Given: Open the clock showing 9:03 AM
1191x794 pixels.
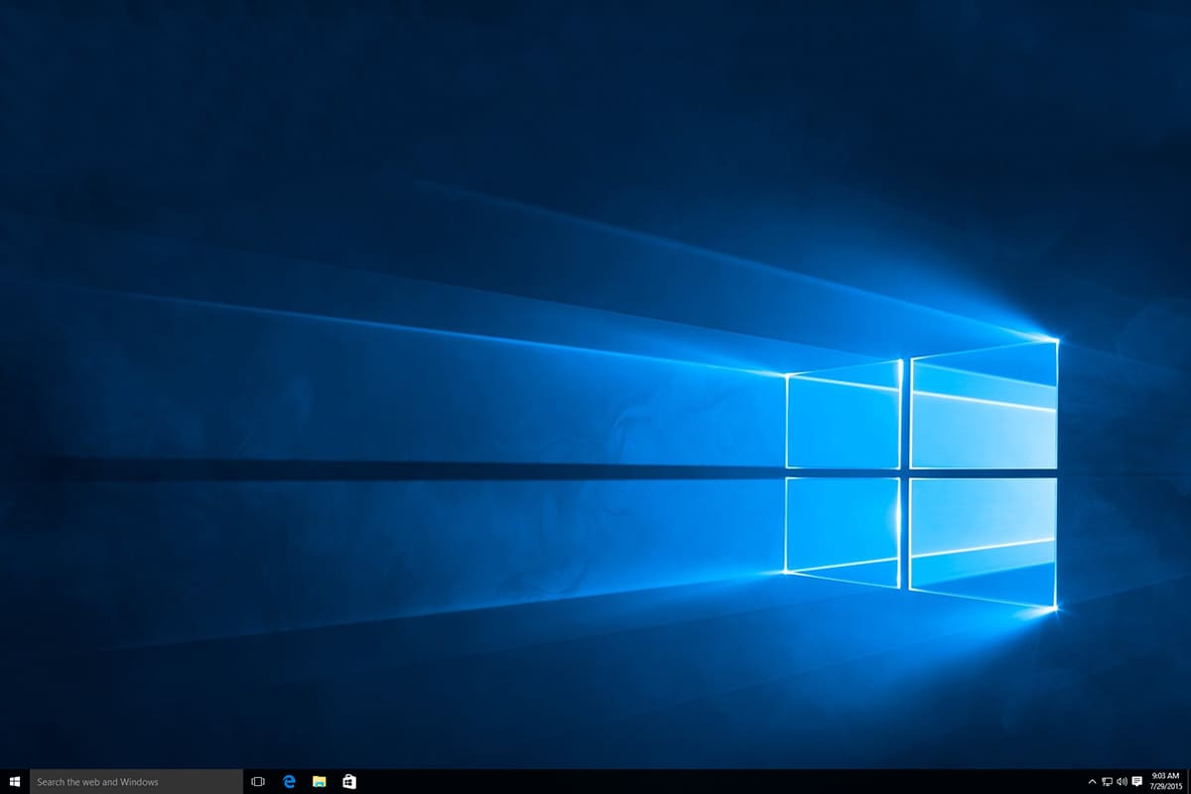Looking at the screenshot, I should 1165,782.
